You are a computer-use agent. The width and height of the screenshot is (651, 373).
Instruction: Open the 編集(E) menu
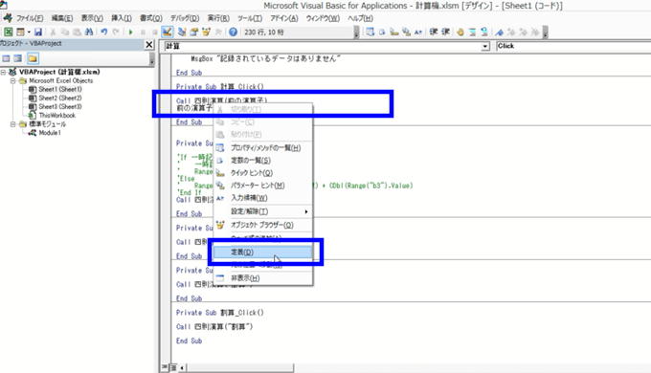point(62,18)
